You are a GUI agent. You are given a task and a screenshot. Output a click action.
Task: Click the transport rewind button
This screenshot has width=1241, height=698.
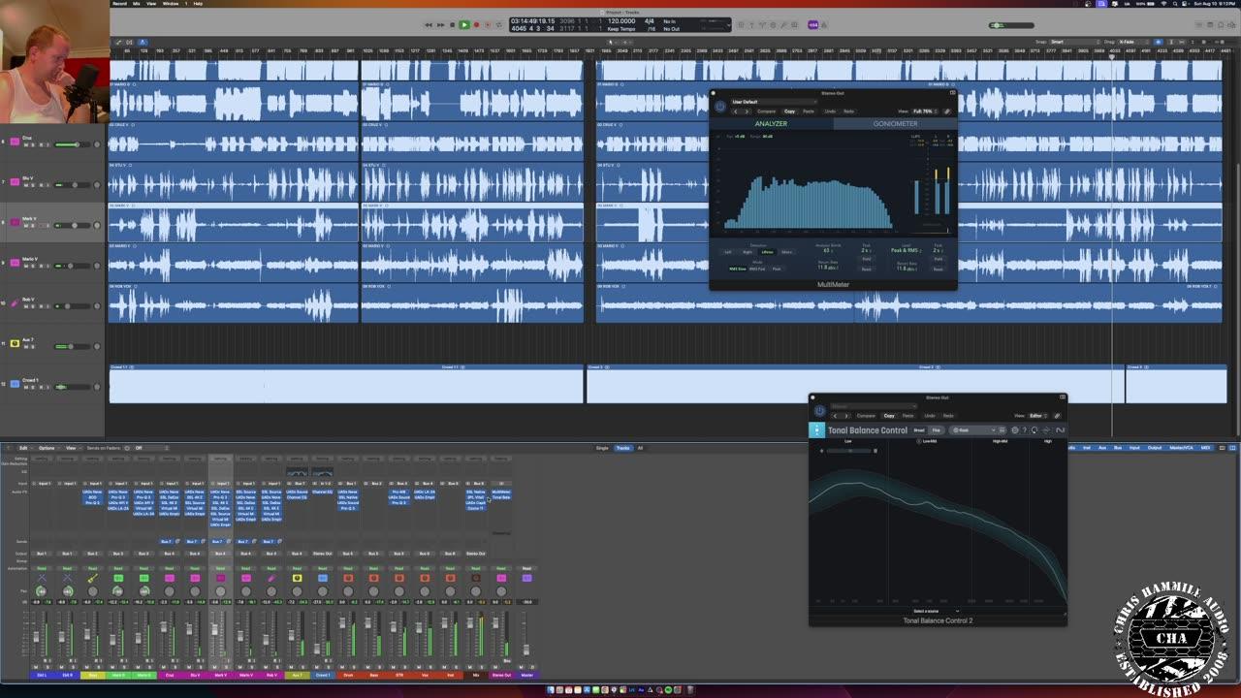tap(429, 25)
